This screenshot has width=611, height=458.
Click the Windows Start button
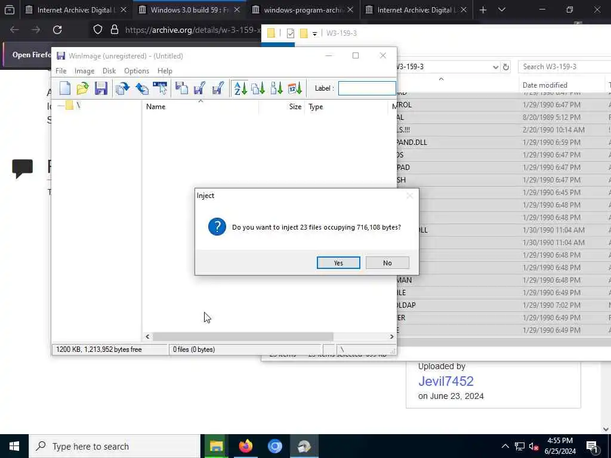click(14, 446)
